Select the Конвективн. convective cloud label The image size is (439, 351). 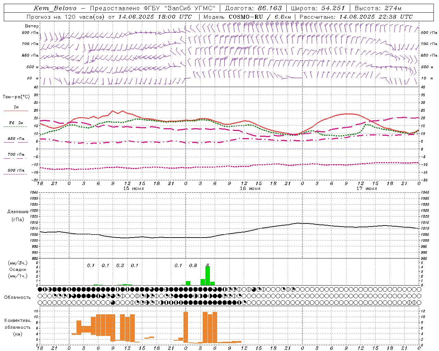click(17, 320)
